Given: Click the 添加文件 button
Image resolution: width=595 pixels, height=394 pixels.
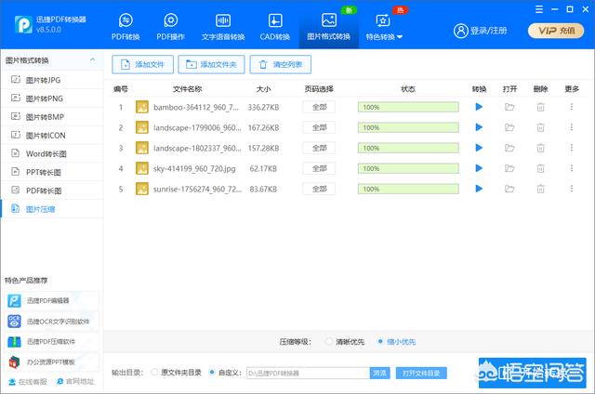Looking at the screenshot, I should 142,64.
